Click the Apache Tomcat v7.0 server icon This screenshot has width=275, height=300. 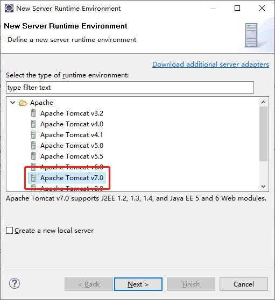pyautogui.click(x=33, y=178)
